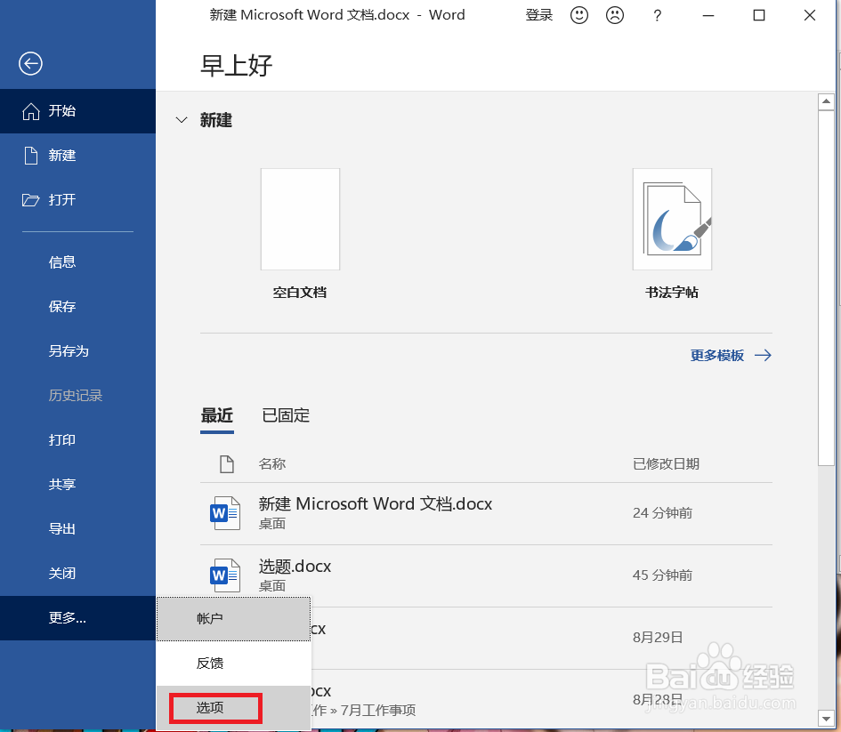The image size is (841, 732).
Task: Select 反馈 in the popup menu
Action: pyautogui.click(x=233, y=664)
